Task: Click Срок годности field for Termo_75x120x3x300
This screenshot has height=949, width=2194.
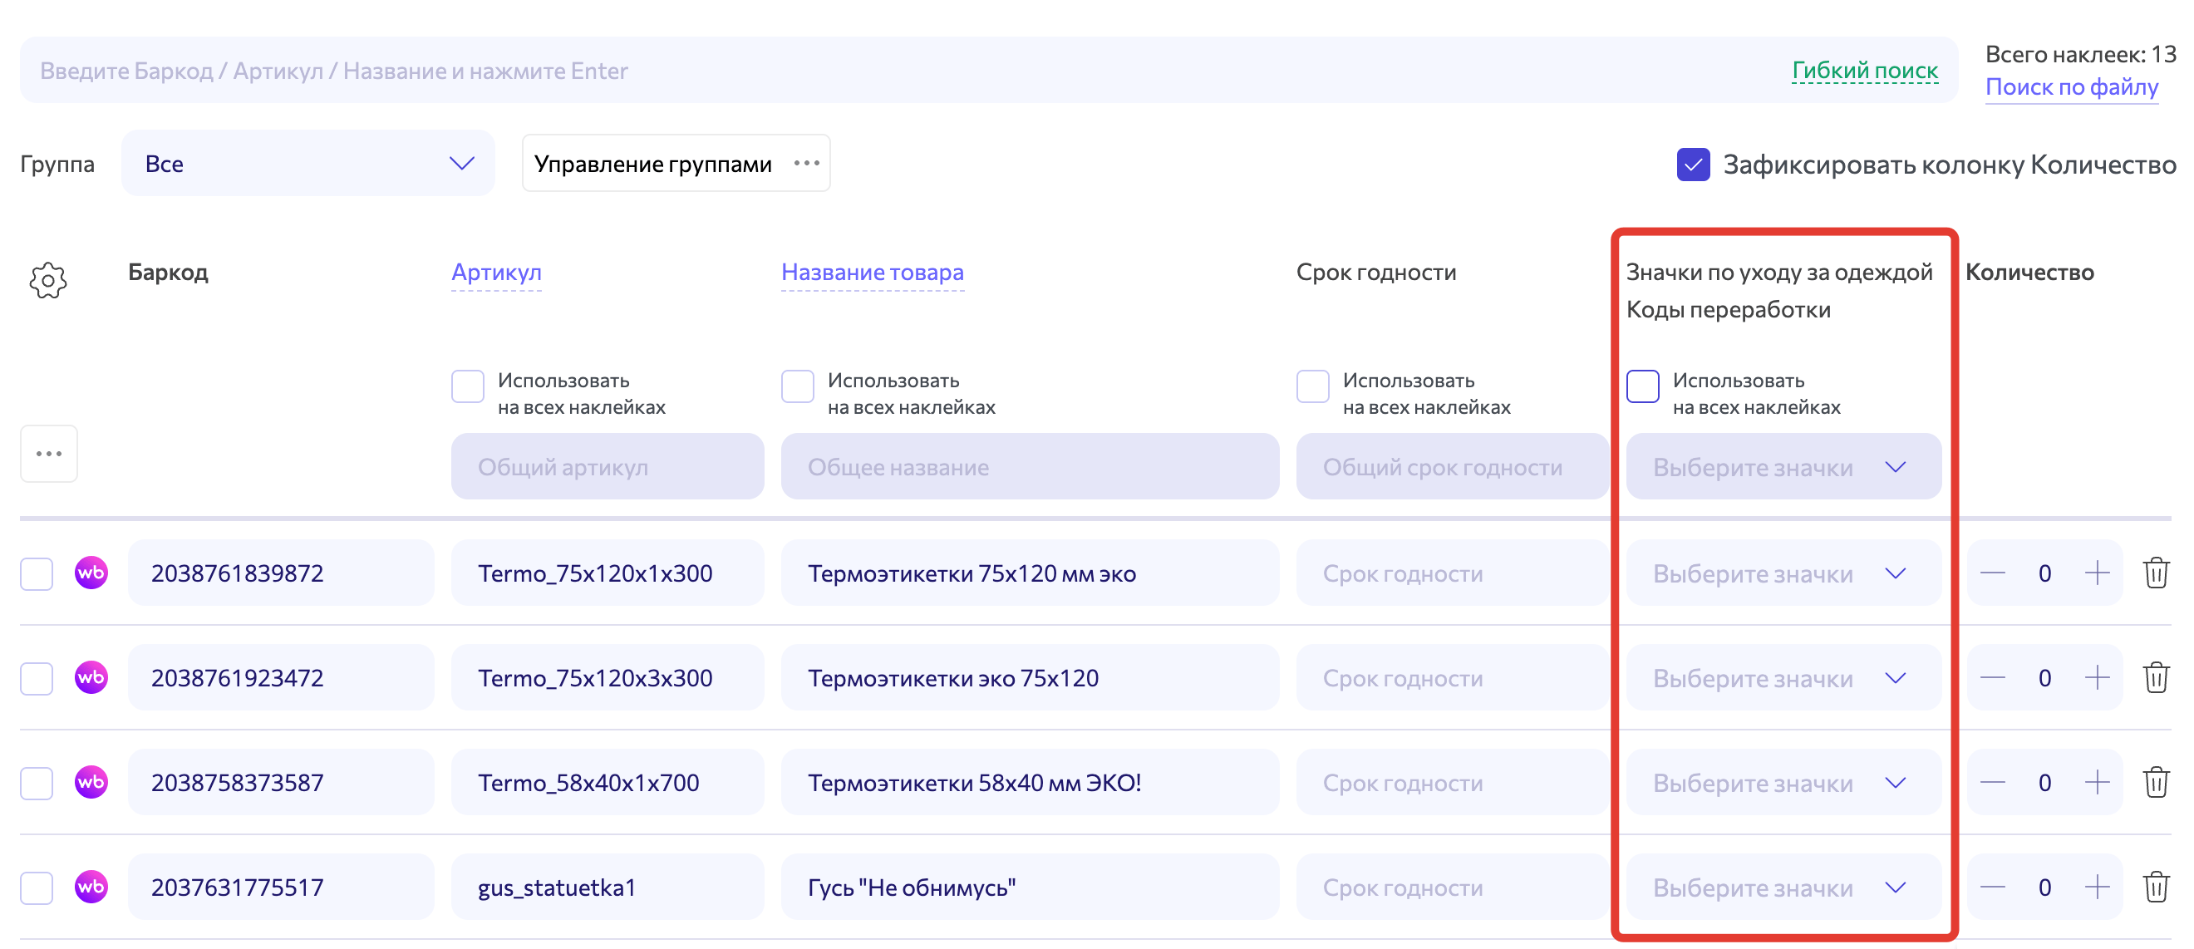Action: point(1451,677)
